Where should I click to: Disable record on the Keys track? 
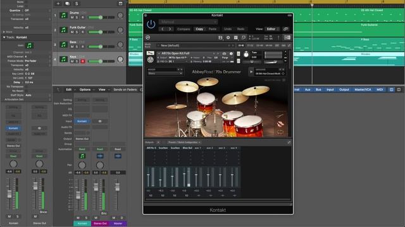[x=83, y=62]
